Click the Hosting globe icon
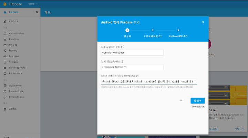This screenshot has width=248, height=138. coord(5,50)
